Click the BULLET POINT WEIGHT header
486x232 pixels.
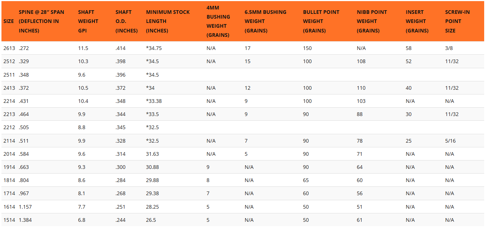click(x=321, y=21)
